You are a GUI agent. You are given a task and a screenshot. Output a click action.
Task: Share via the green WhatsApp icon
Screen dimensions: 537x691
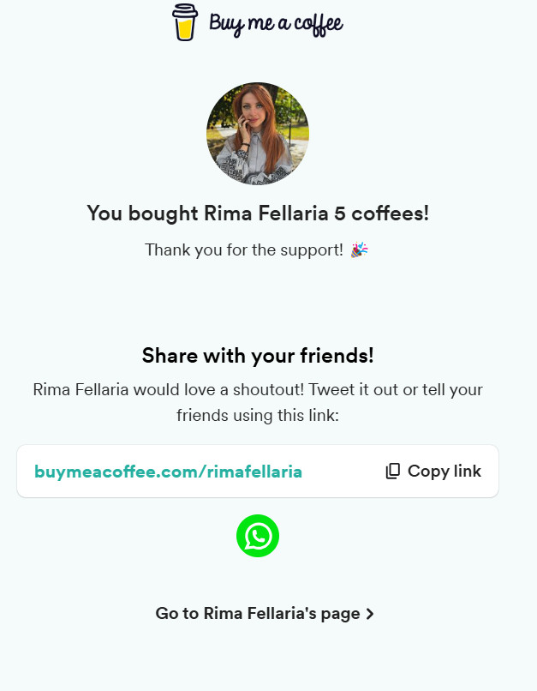258,536
